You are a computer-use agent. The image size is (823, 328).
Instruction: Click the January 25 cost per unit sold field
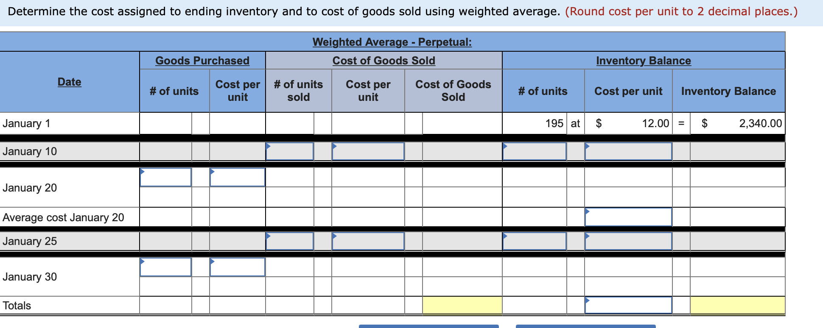[367, 241]
